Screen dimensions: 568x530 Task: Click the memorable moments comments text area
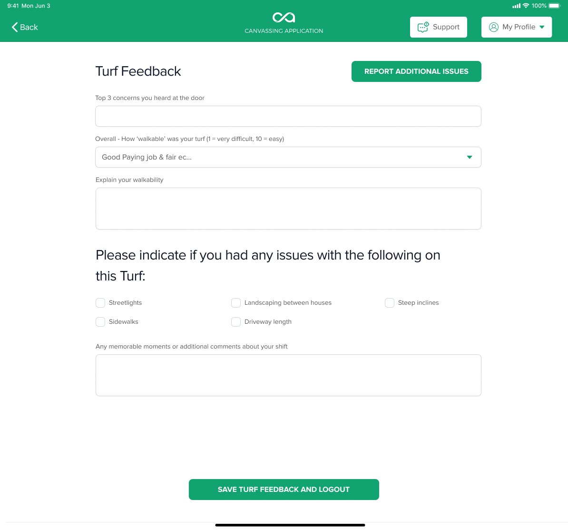[x=288, y=375]
